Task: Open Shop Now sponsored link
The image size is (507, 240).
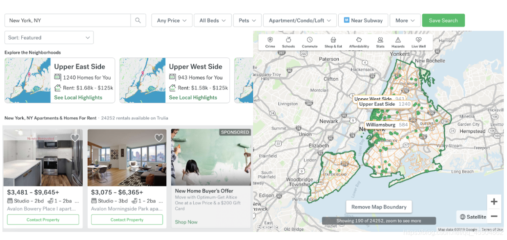Action: [x=186, y=222]
